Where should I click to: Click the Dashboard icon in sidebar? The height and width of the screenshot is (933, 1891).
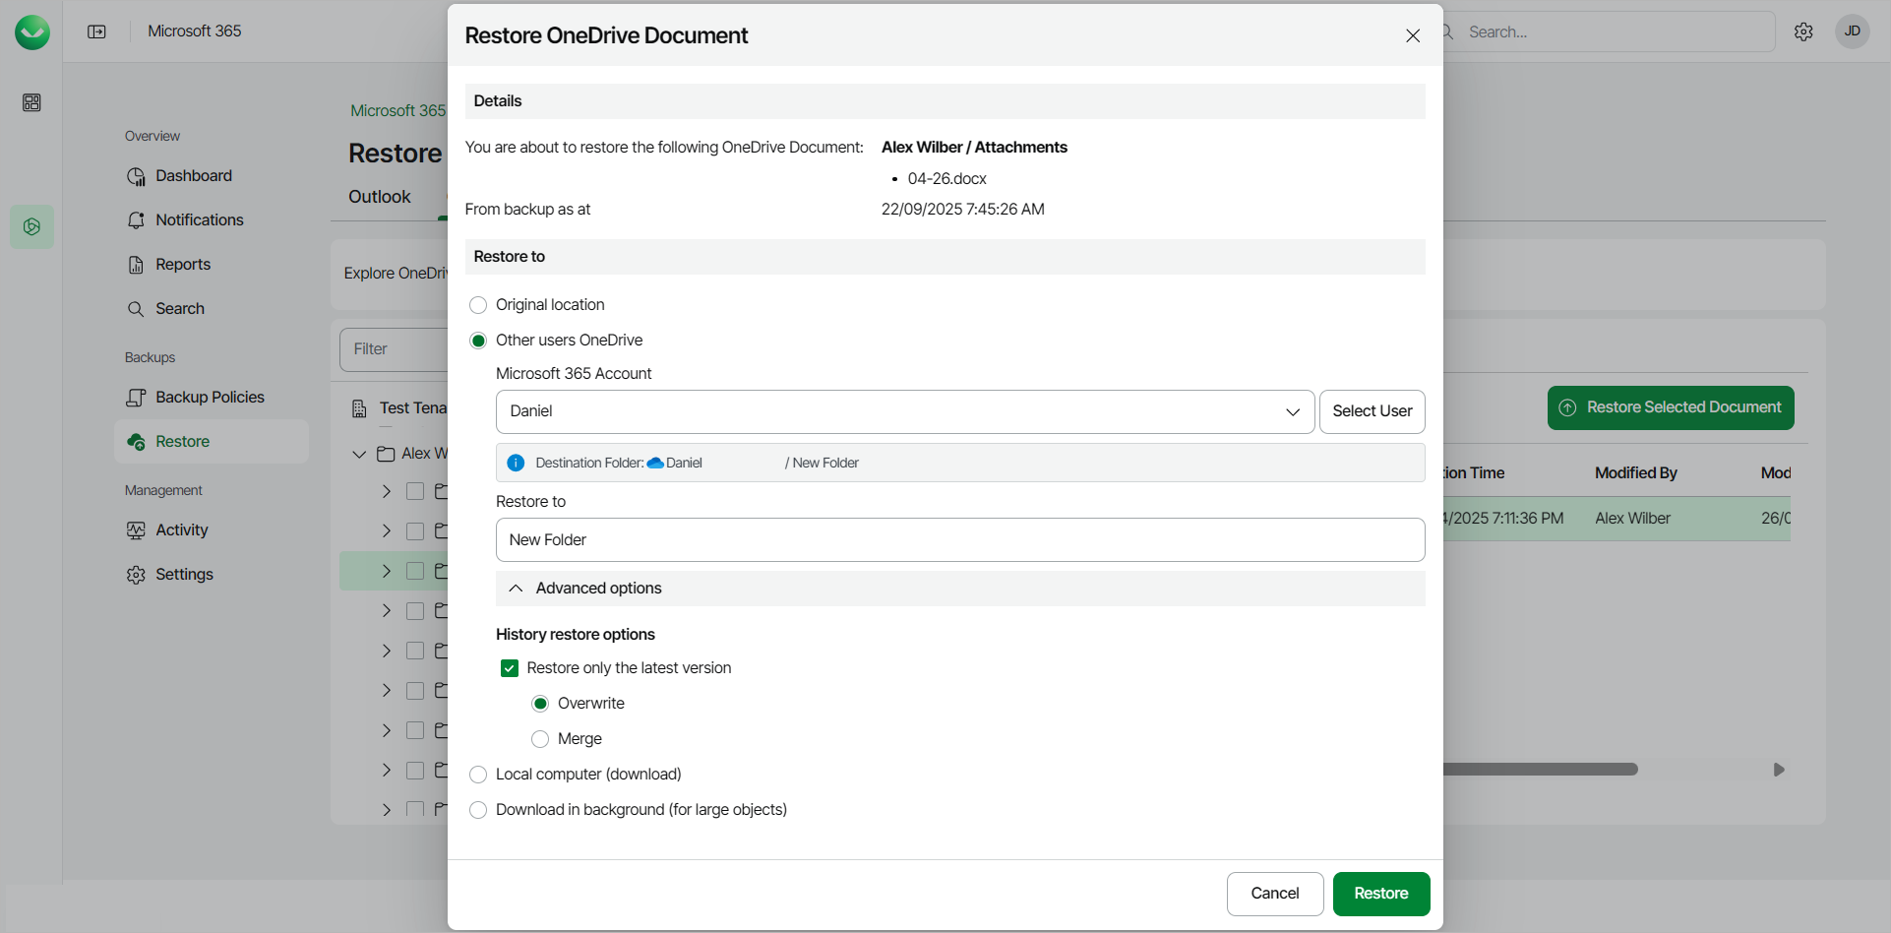click(136, 176)
